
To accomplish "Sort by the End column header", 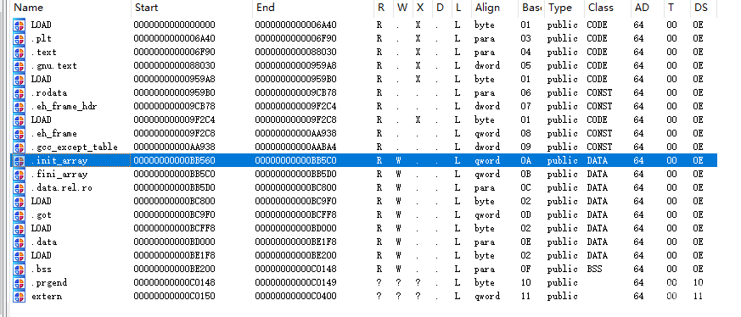I will pos(266,8).
